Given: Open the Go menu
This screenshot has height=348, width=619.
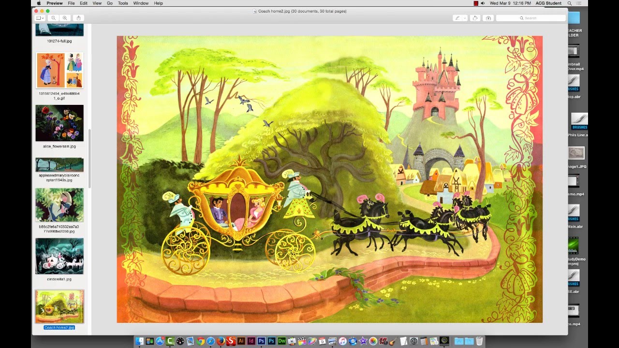Looking at the screenshot, I should tap(110, 3).
